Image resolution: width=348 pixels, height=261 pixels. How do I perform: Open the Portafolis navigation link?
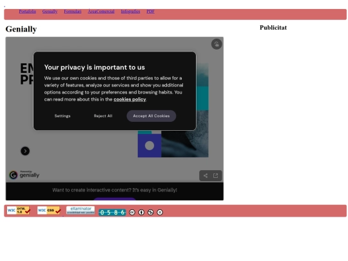coord(27,12)
